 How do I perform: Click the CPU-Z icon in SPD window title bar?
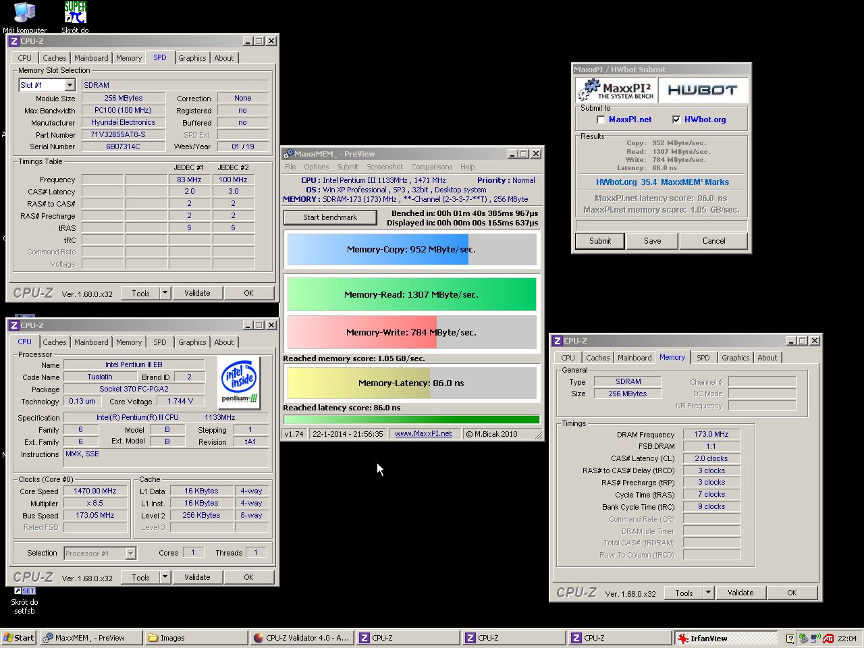coord(13,41)
